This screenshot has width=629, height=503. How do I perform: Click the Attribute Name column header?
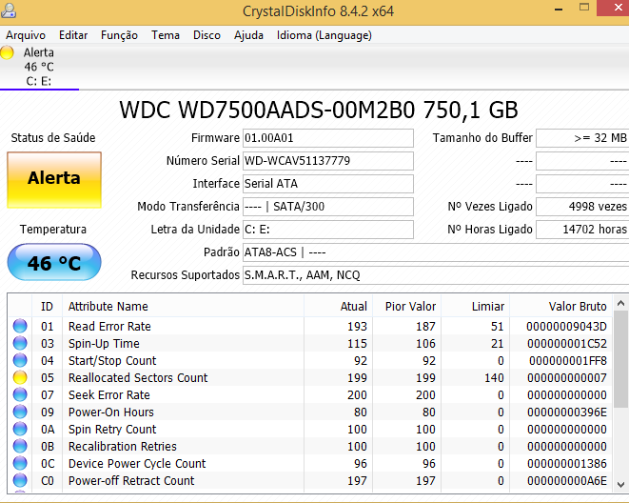183,307
